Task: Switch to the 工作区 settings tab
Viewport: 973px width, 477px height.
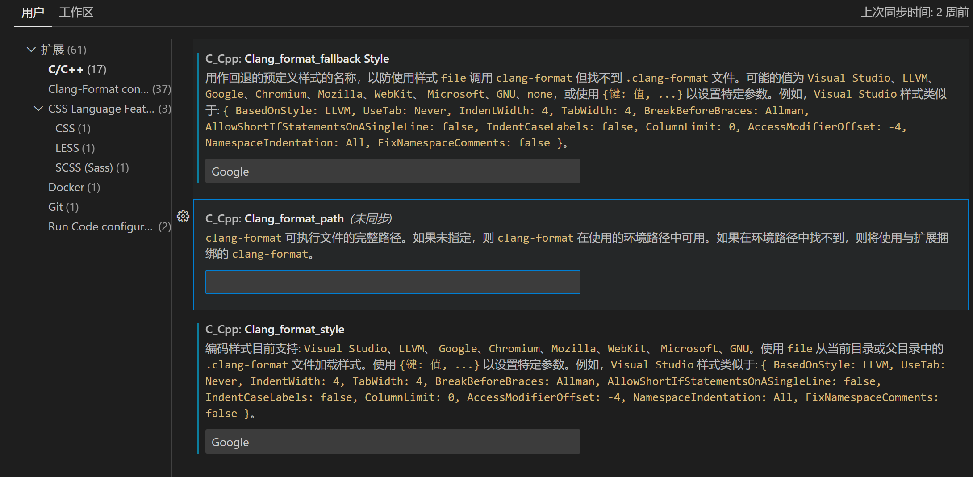Action: [76, 13]
